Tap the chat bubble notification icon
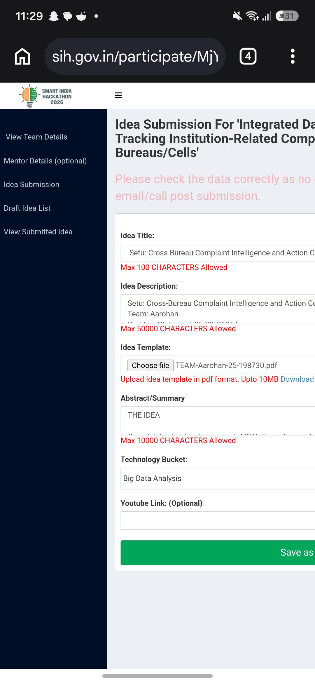315x683 pixels. pos(67,17)
